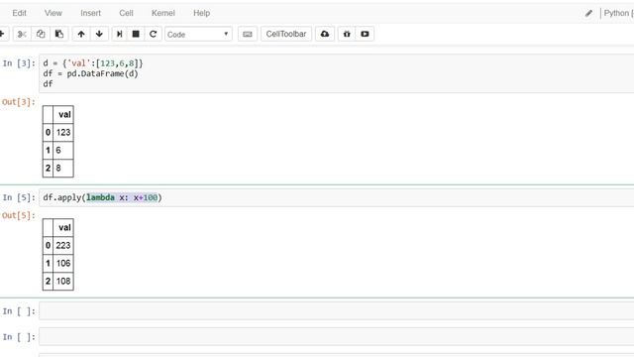
Task: Open the Edit menu
Action: click(19, 13)
